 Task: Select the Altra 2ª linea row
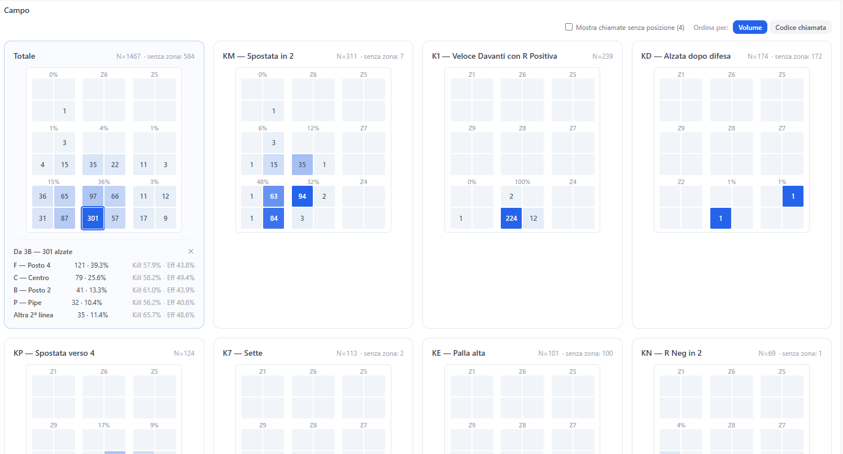click(x=104, y=315)
